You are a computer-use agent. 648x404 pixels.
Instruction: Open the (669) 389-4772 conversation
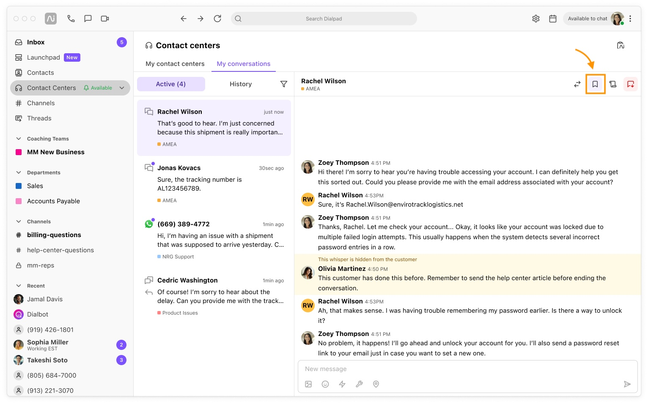point(214,240)
